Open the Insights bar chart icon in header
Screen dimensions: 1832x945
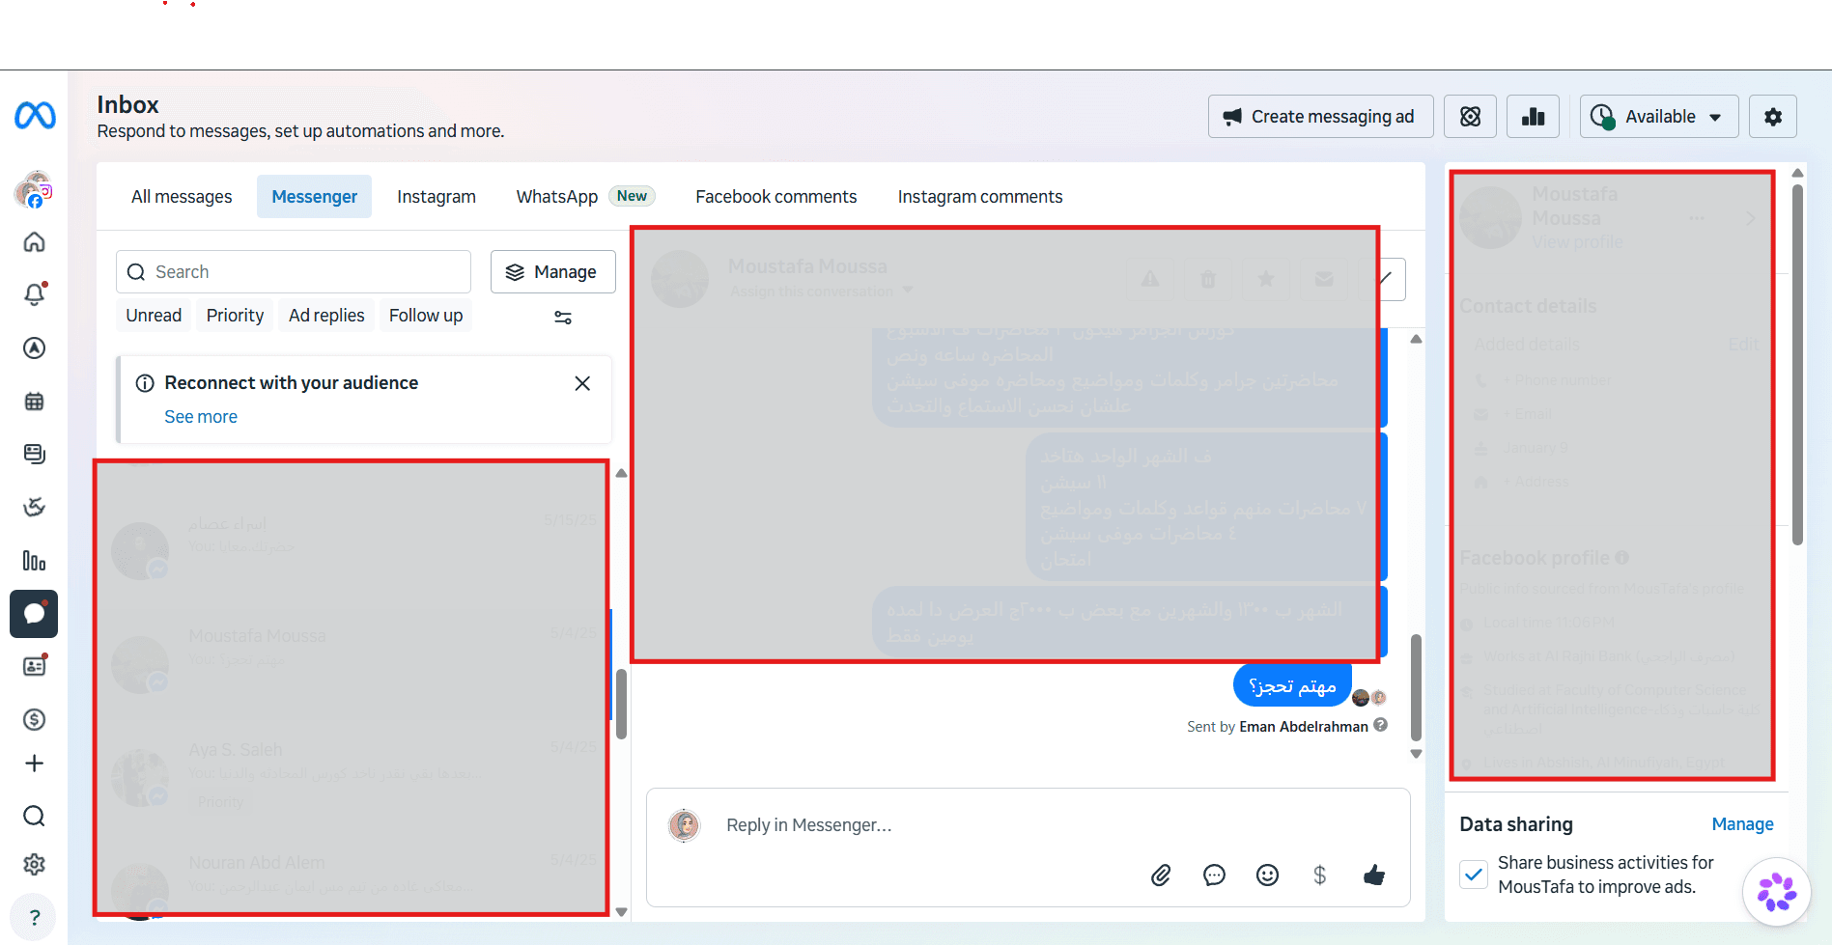click(x=1533, y=117)
